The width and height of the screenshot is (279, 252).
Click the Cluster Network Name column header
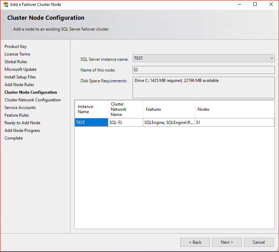pos(126,109)
